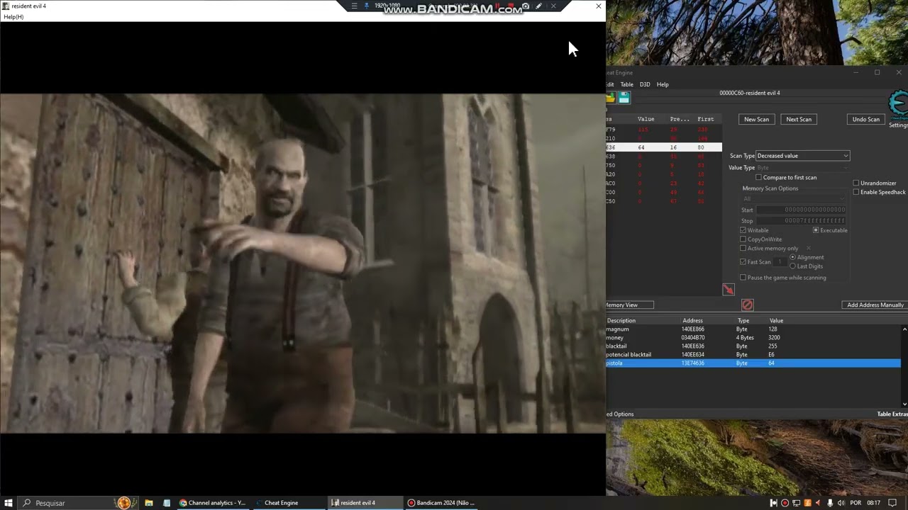Click the Stop address input field
The height and width of the screenshot is (510, 908).
point(801,221)
